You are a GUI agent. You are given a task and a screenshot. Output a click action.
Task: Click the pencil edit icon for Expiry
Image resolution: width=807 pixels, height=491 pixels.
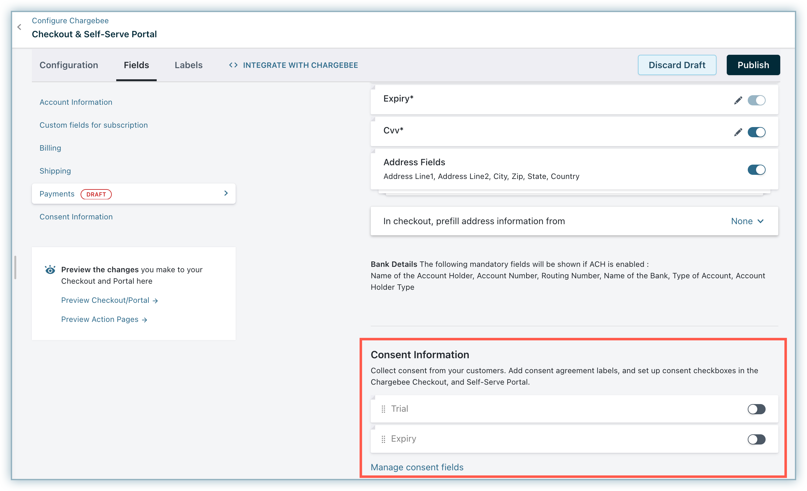tap(738, 101)
